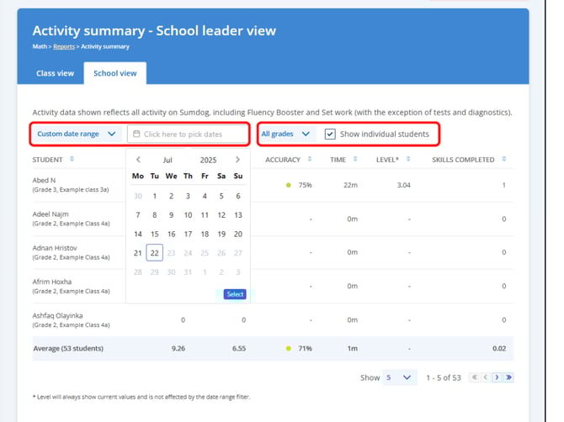Viewport: 564px width, 422px height.
Task: Pick July 1 in the calendar
Action: pos(155,196)
